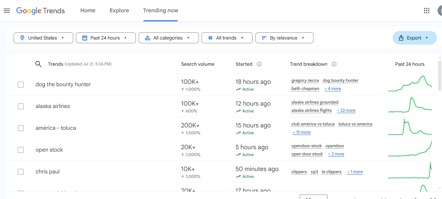Image resolution: width=442 pixels, height=199 pixels.
Task: Click the Export button
Action: tap(414, 38)
